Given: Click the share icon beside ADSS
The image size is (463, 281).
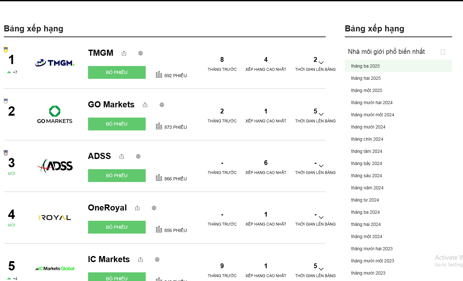Looking at the screenshot, I should (x=122, y=156).
